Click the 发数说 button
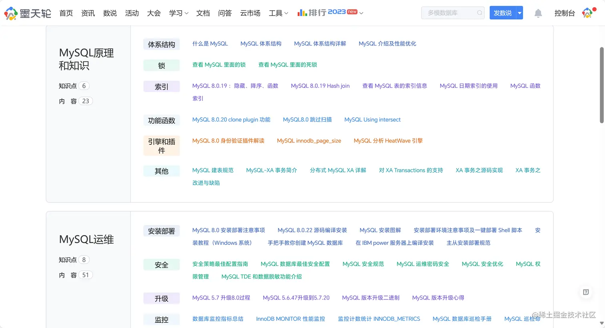 (x=503, y=13)
